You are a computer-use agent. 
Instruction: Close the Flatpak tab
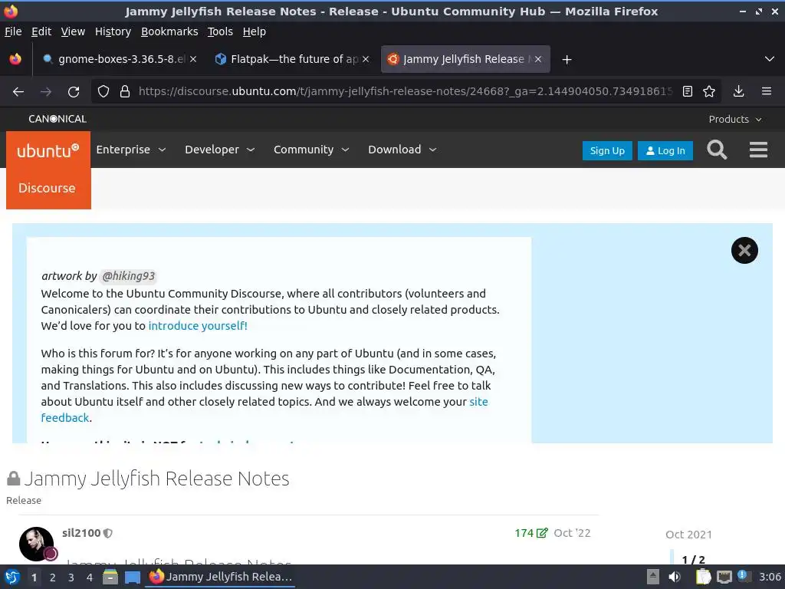tap(366, 59)
